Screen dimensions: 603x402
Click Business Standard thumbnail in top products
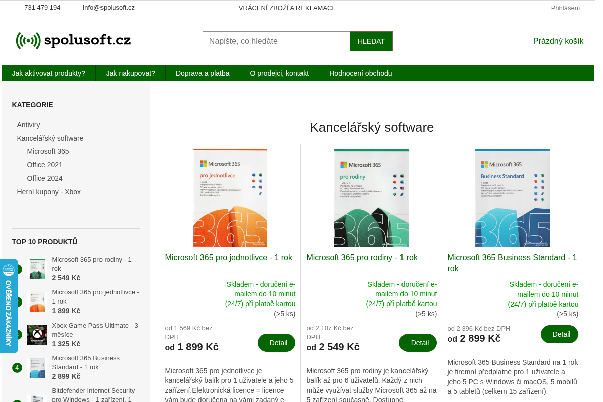[37, 368]
